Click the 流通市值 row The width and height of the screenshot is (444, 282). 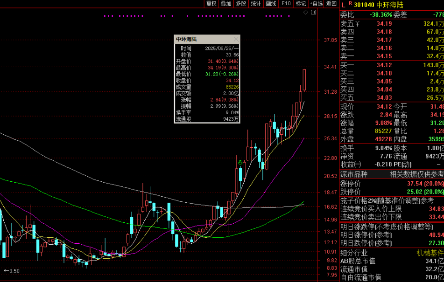click(392, 269)
